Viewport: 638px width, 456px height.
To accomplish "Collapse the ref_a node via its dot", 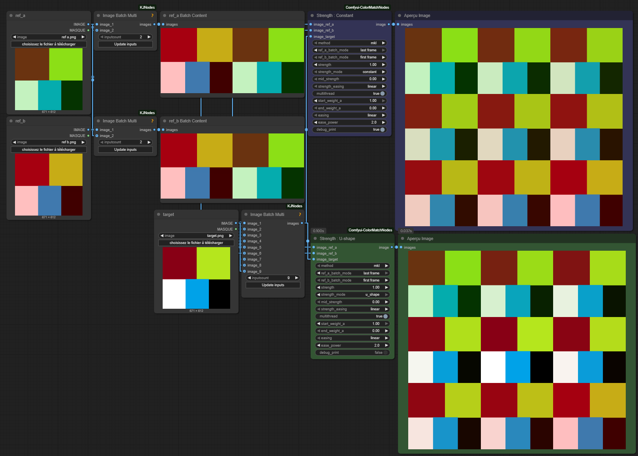I will 11,15.
